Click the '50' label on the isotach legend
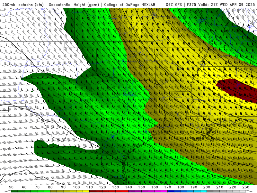Viewport: 257px width, 193px height. pos(11,187)
